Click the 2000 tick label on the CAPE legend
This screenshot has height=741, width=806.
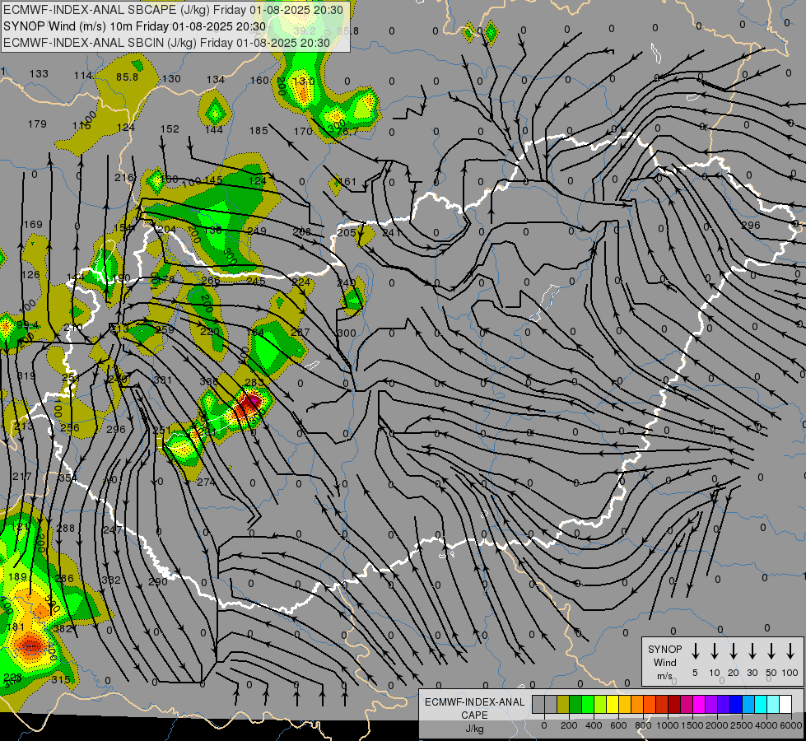point(717,725)
